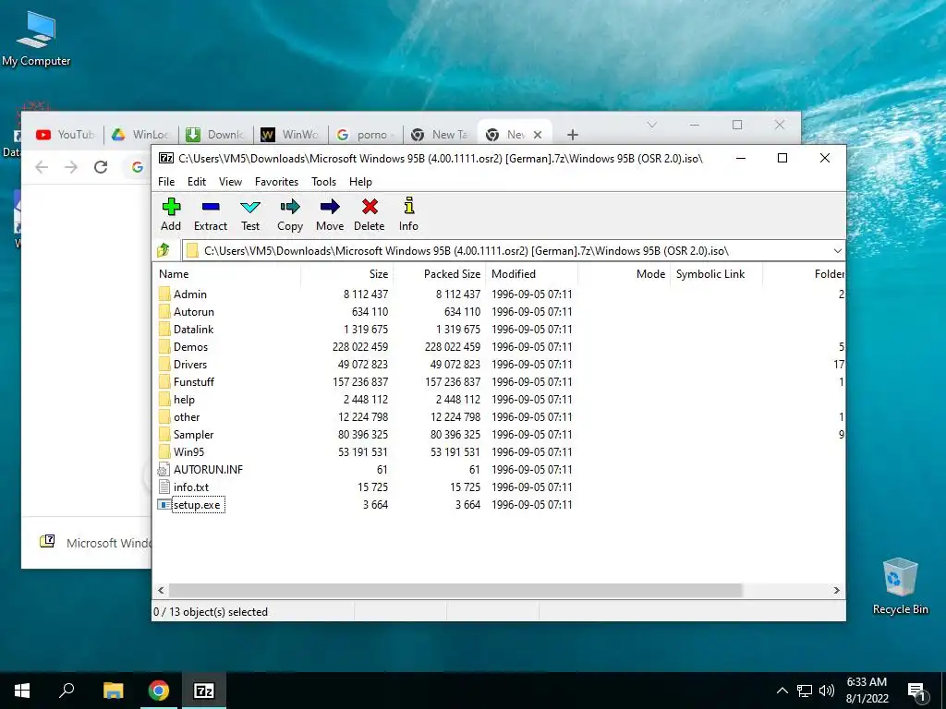The image size is (946, 709).
Task: Select the AUTORUN.INF file icon
Action: coord(164,470)
